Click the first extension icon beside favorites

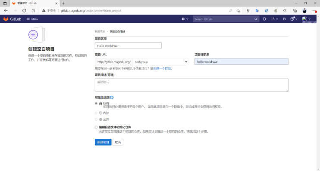pyautogui.click(x=248, y=11)
